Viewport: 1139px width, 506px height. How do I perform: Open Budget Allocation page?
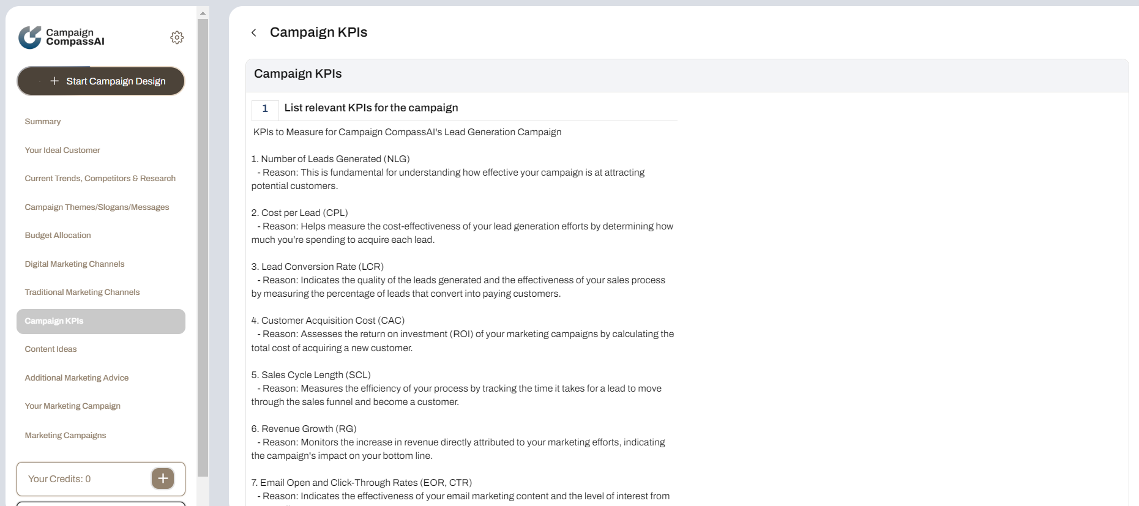[58, 236]
